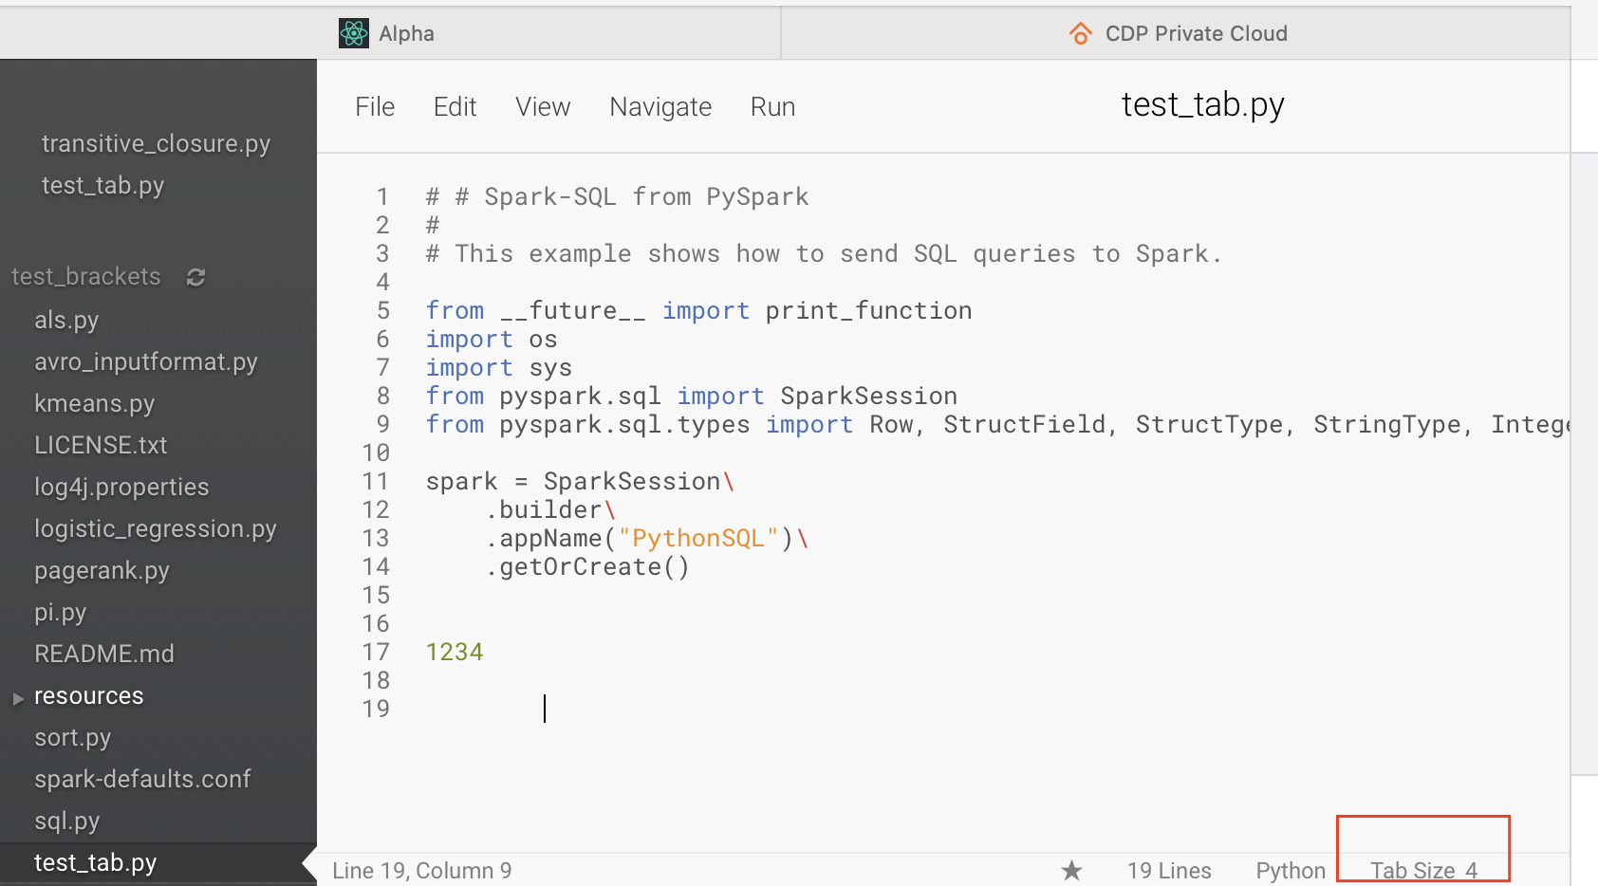The height and width of the screenshot is (886, 1598).
Task: Open the Tab Size setting
Action: pos(1421,870)
